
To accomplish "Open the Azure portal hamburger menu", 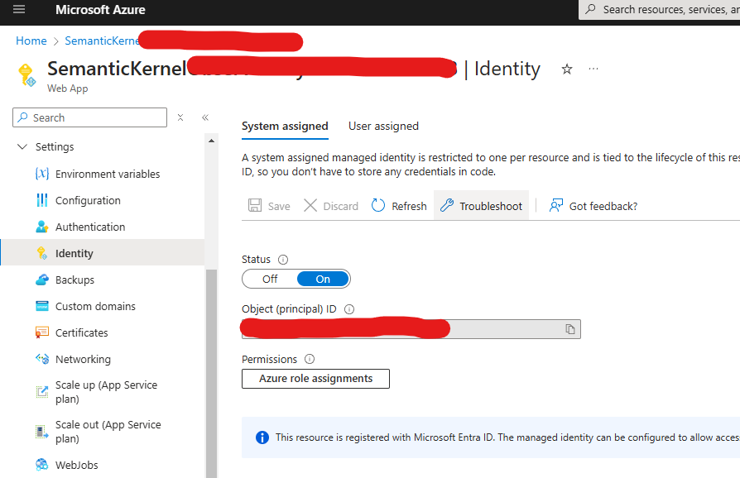I will tap(19, 9).
